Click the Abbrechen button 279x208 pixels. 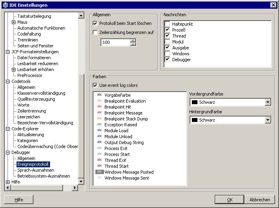[x=260, y=200]
